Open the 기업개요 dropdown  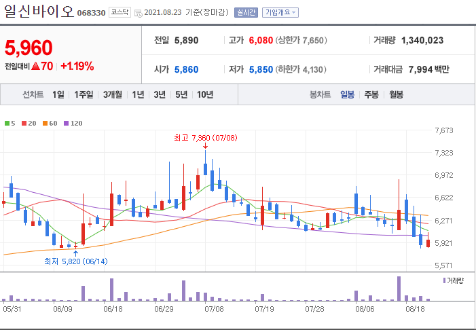[x=280, y=12]
